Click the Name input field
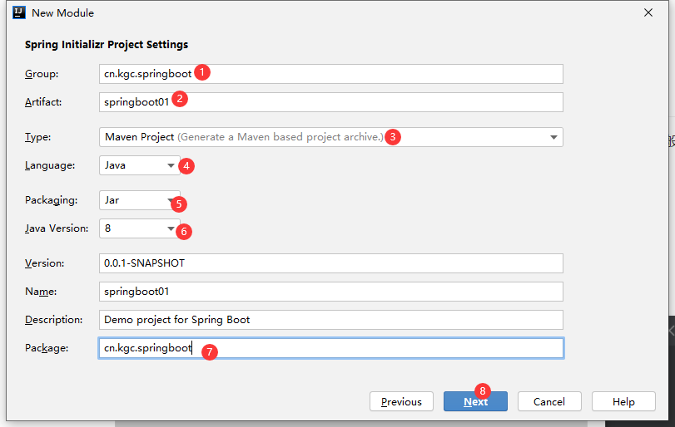The width and height of the screenshot is (675, 427). pyautogui.click(x=331, y=292)
